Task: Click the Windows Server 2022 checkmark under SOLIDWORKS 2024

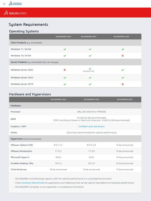Action: click(x=65, y=78)
